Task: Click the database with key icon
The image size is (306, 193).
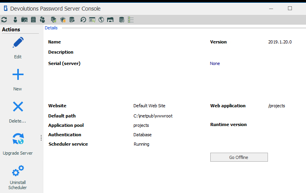Action: (72, 20)
